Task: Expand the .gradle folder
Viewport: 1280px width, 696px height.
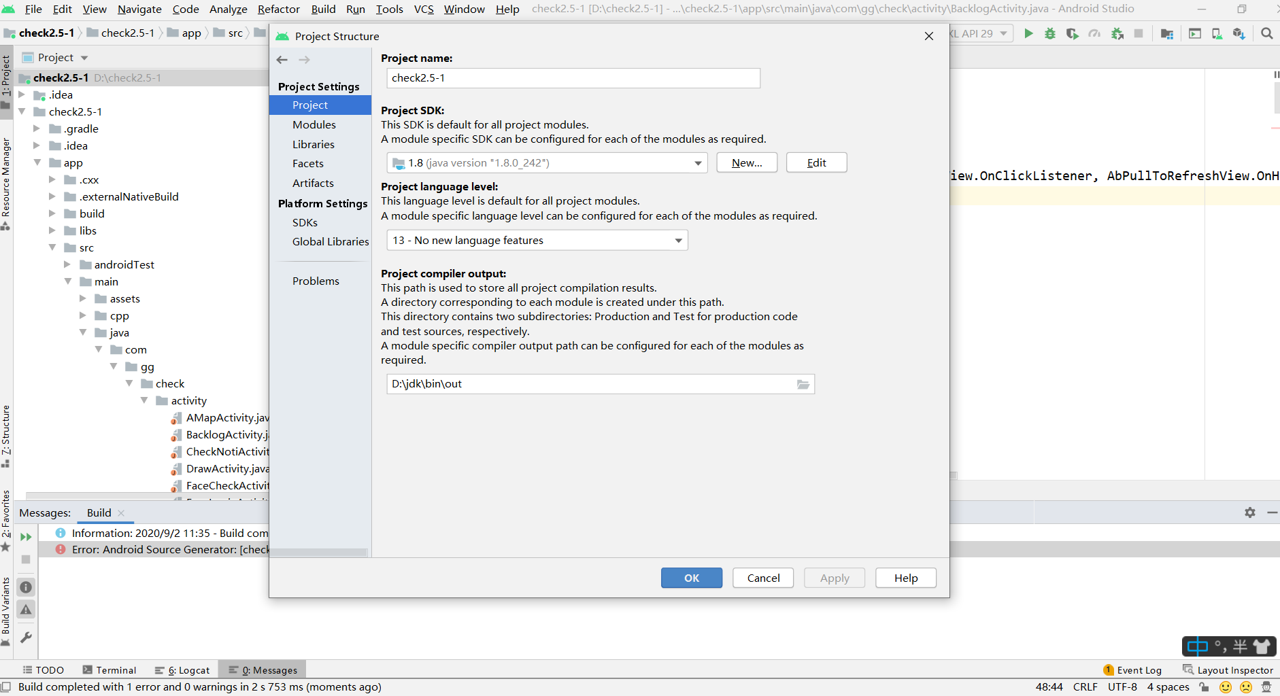Action: pyautogui.click(x=37, y=128)
